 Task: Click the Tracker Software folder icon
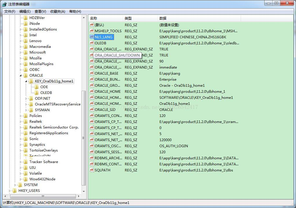pyautogui.click(x=26, y=162)
